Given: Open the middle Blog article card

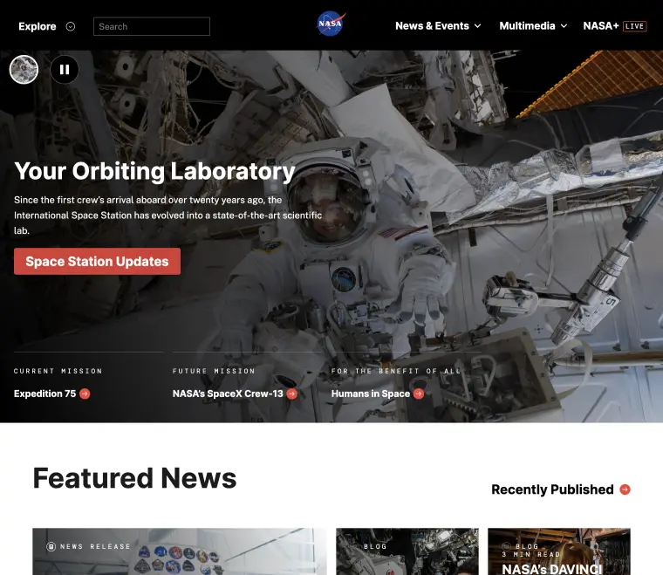Looking at the screenshot, I should point(407,551).
